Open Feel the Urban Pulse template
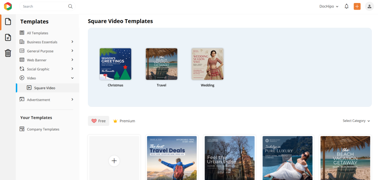Screen dimensions: 378x180 pos(230,158)
